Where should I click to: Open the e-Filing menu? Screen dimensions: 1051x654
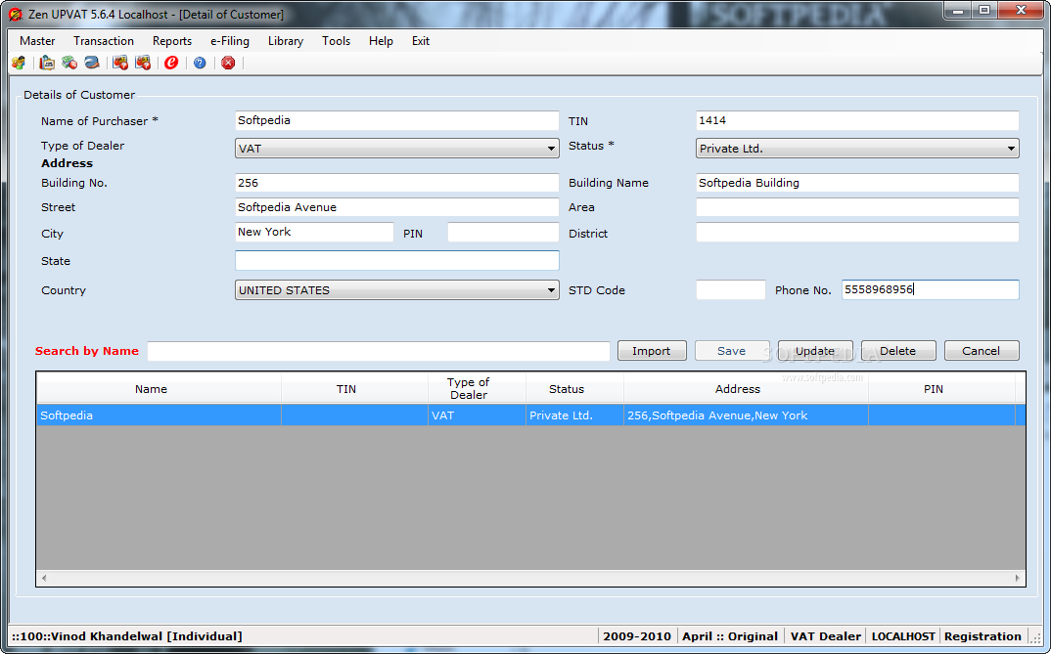click(230, 41)
